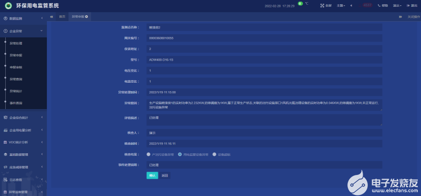Open 异常处理 in the sidebar
Image resolution: width=421 pixels, height=196 pixels.
pos(16,43)
